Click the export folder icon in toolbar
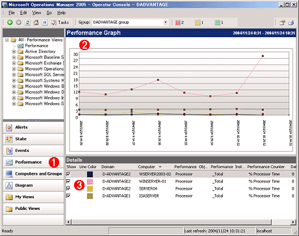The image size is (299, 236). click(282, 22)
